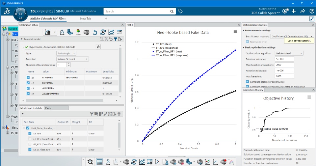
Task: Click the Number of local directions stepper up arrow
Action: point(69,64)
